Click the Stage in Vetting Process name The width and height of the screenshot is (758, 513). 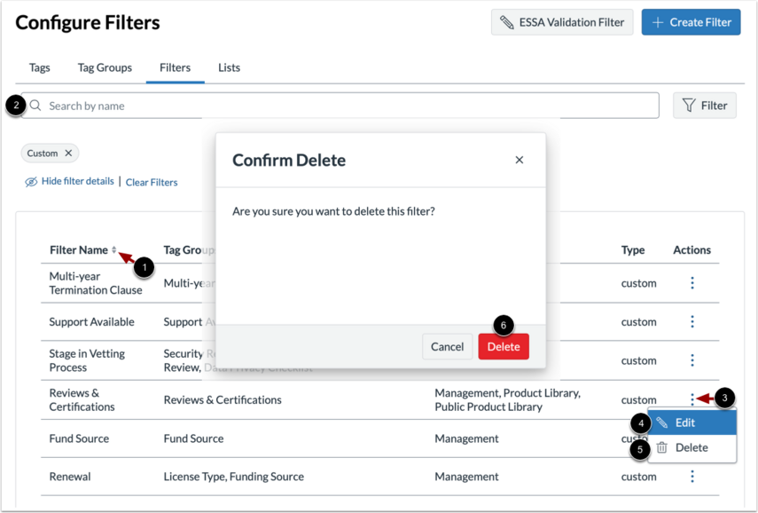[x=87, y=360]
